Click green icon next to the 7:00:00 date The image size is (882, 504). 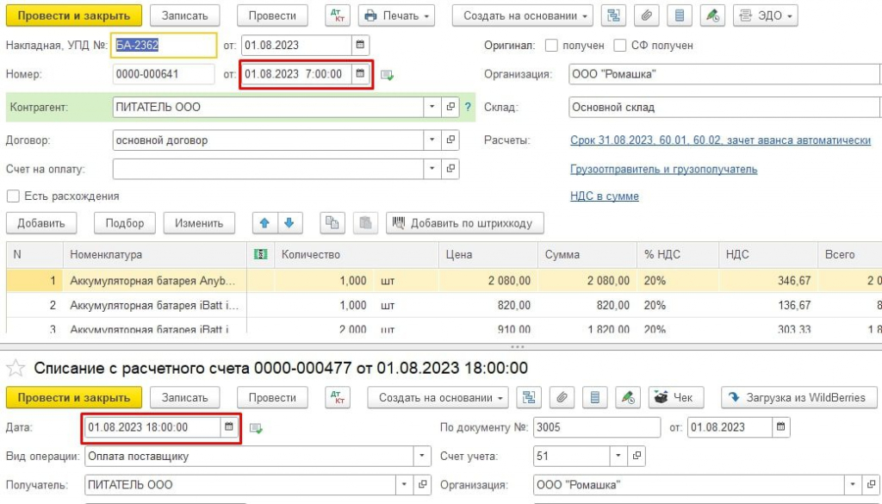pyautogui.click(x=387, y=74)
